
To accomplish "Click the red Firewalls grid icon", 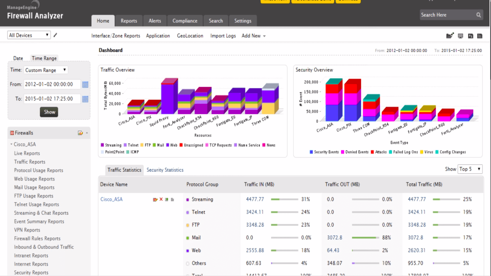I will (x=12, y=133).
